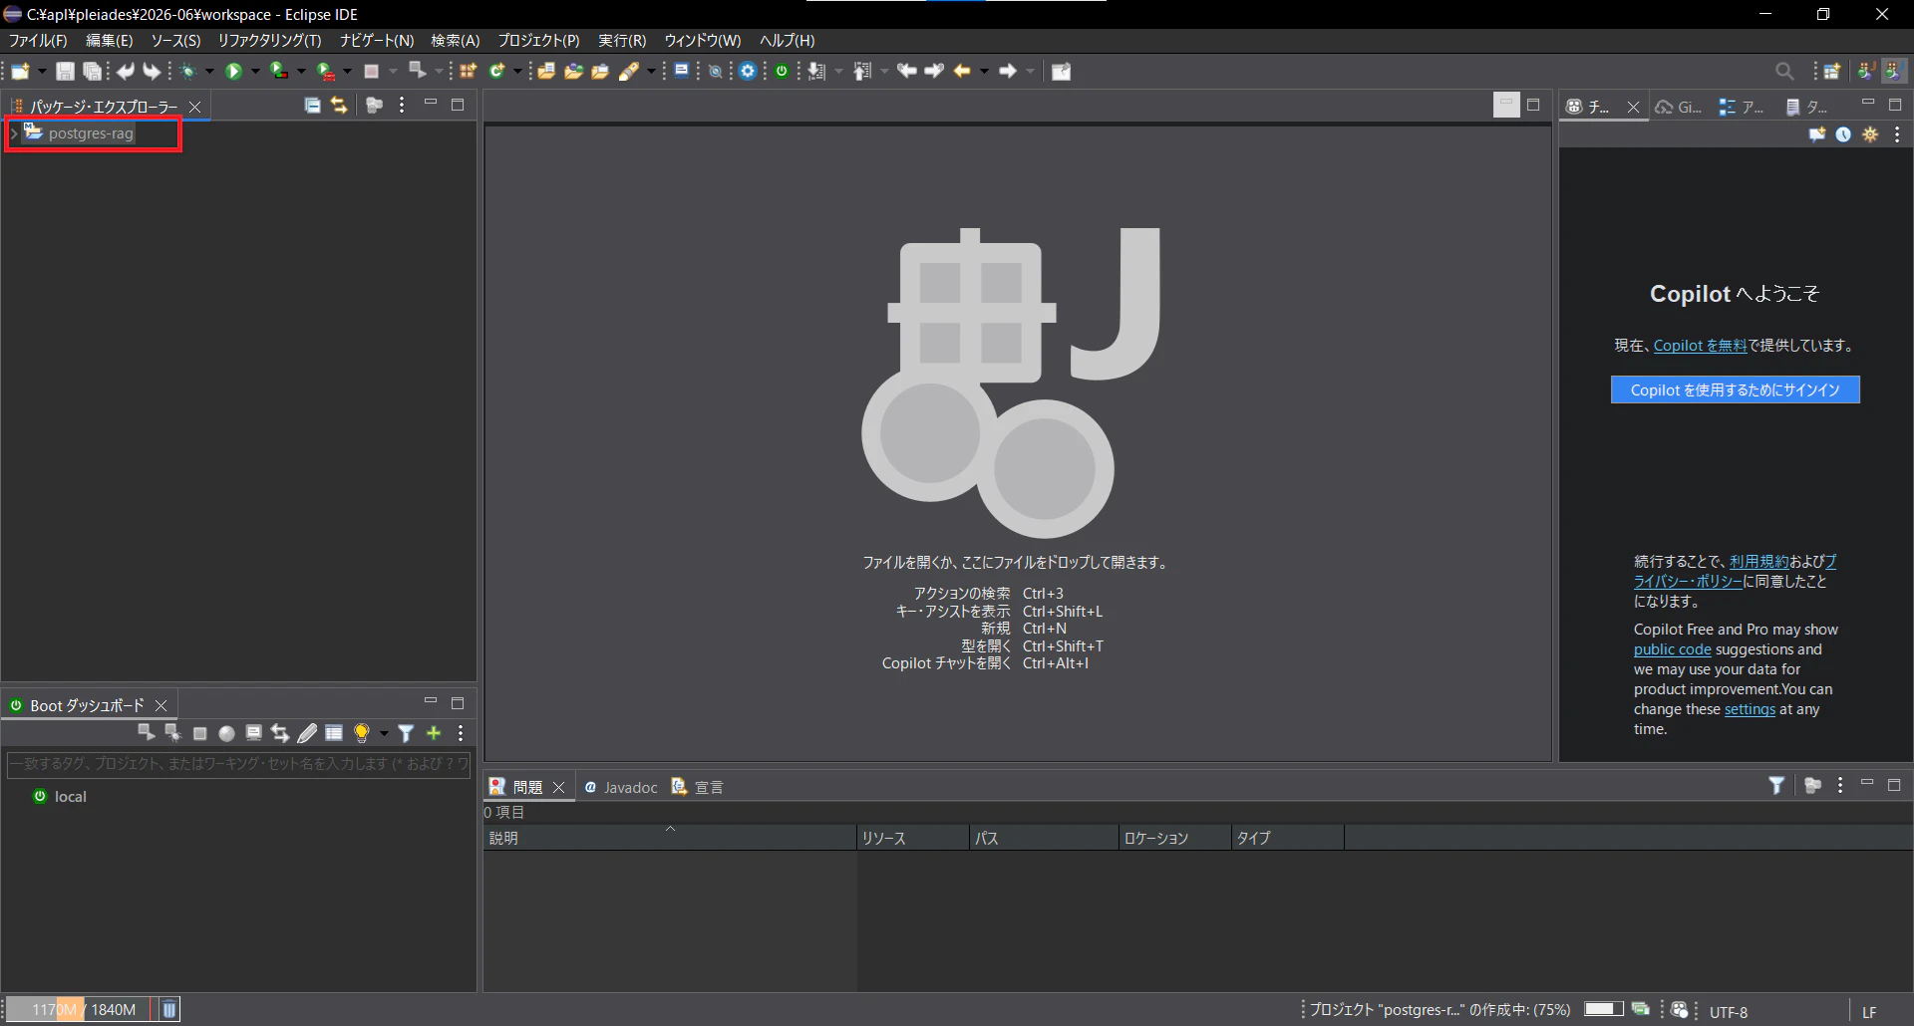Open the Run button dropdown arrow
The image size is (1914, 1026).
pos(255,71)
